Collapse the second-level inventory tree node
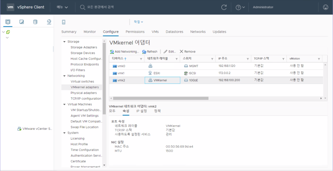The width and height of the screenshot is (333, 171). [7, 38]
